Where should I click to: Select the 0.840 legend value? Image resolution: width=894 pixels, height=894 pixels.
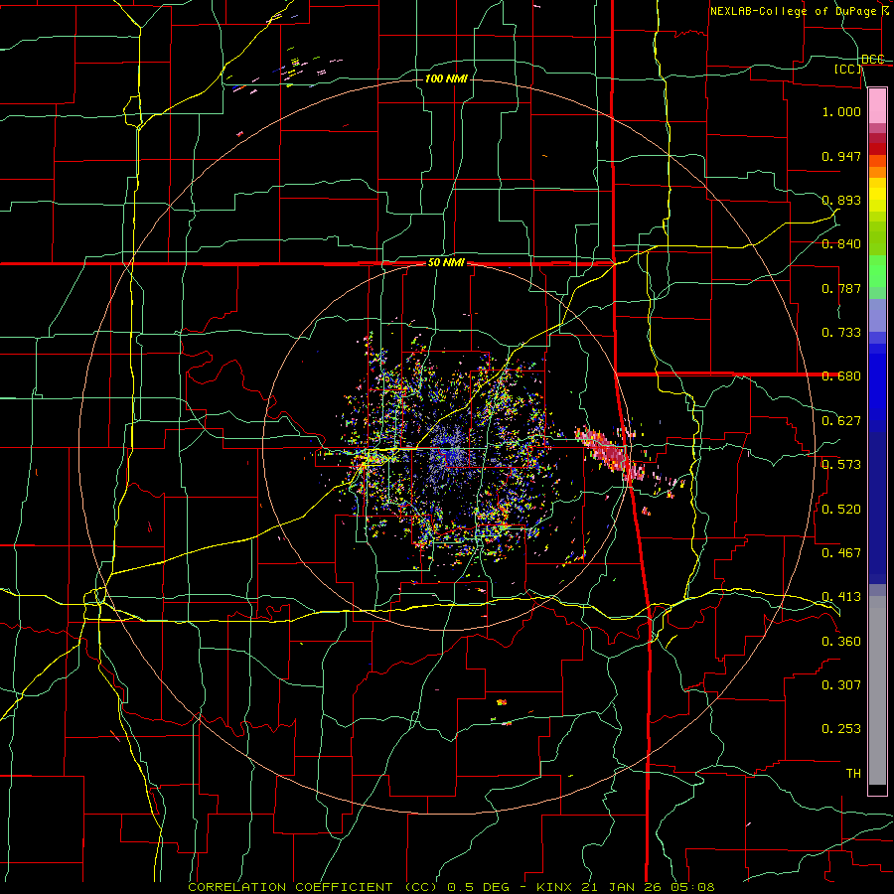tap(841, 244)
